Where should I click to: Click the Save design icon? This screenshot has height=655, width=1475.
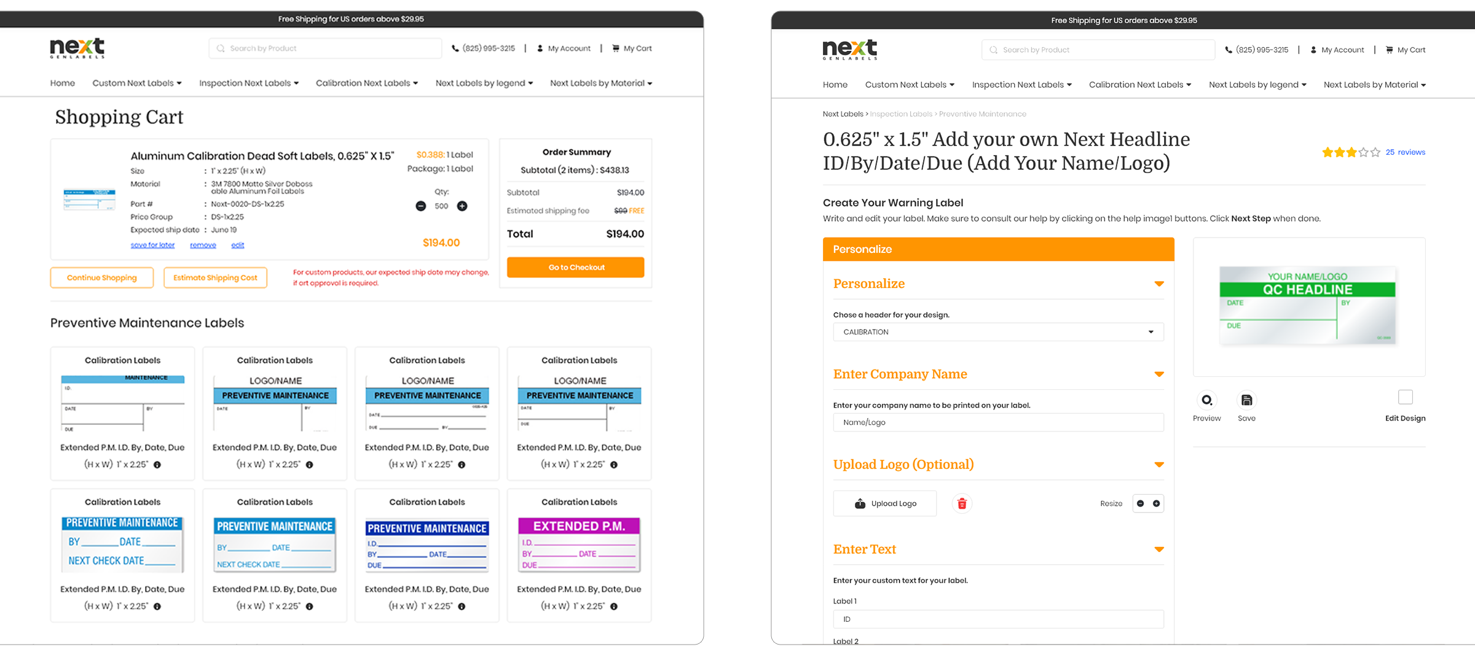(1246, 400)
